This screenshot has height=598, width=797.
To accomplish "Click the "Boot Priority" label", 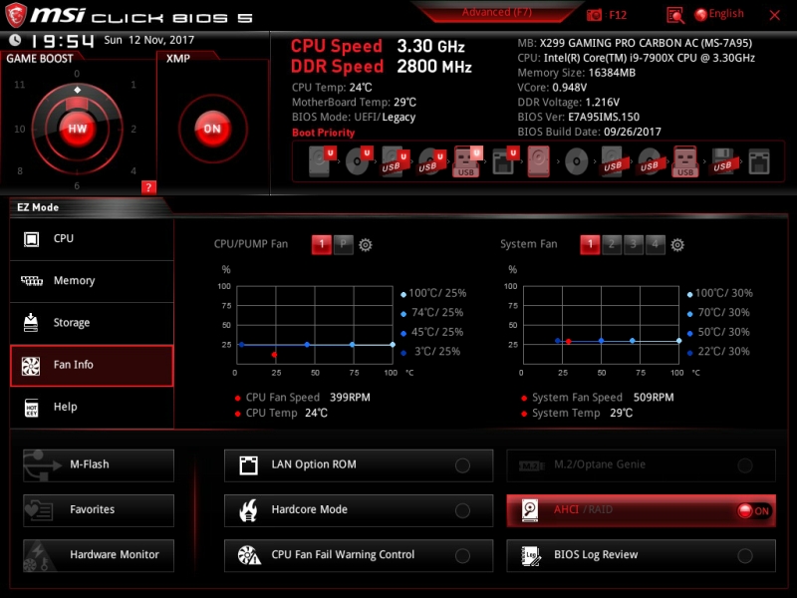I will click(323, 133).
